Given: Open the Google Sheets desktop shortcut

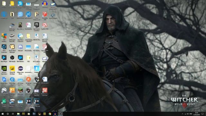Looking at the screenshot, I should (4, 103).
